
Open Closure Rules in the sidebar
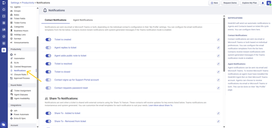20,74
